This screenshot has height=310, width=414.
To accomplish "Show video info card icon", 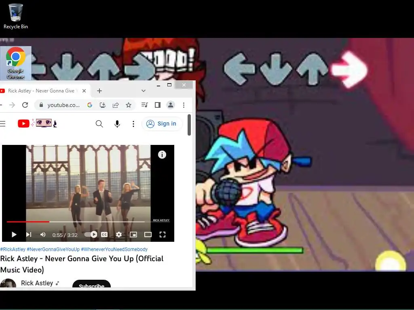I will click(x=162, y=155).
